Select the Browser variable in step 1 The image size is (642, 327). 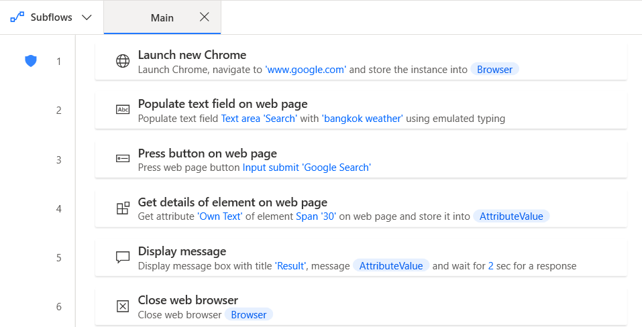494,70
